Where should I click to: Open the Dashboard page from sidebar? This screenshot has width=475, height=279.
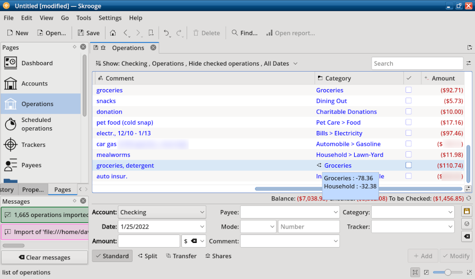coord(37,63)
